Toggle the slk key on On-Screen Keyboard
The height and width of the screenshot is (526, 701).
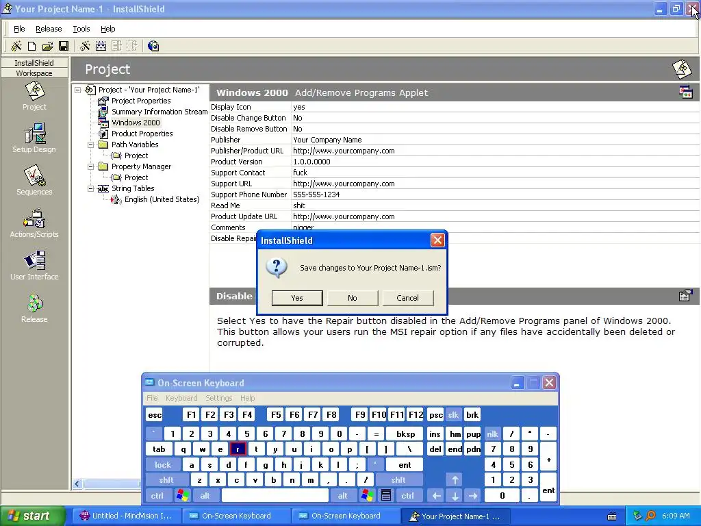(x=453, y=414)
